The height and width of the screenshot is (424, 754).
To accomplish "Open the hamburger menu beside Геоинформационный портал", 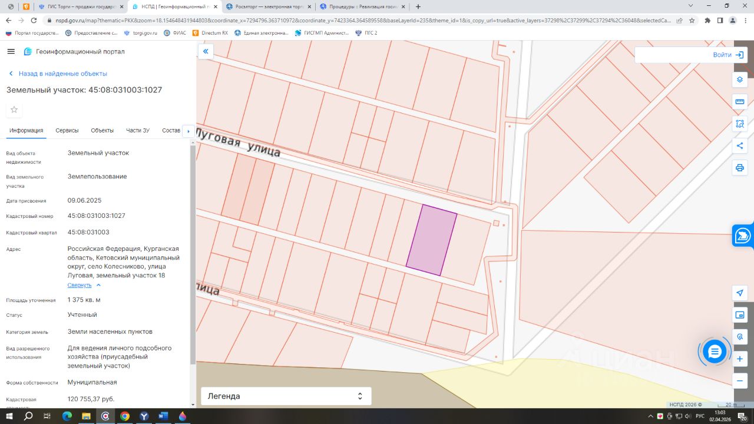I will (x=11, y=52).
